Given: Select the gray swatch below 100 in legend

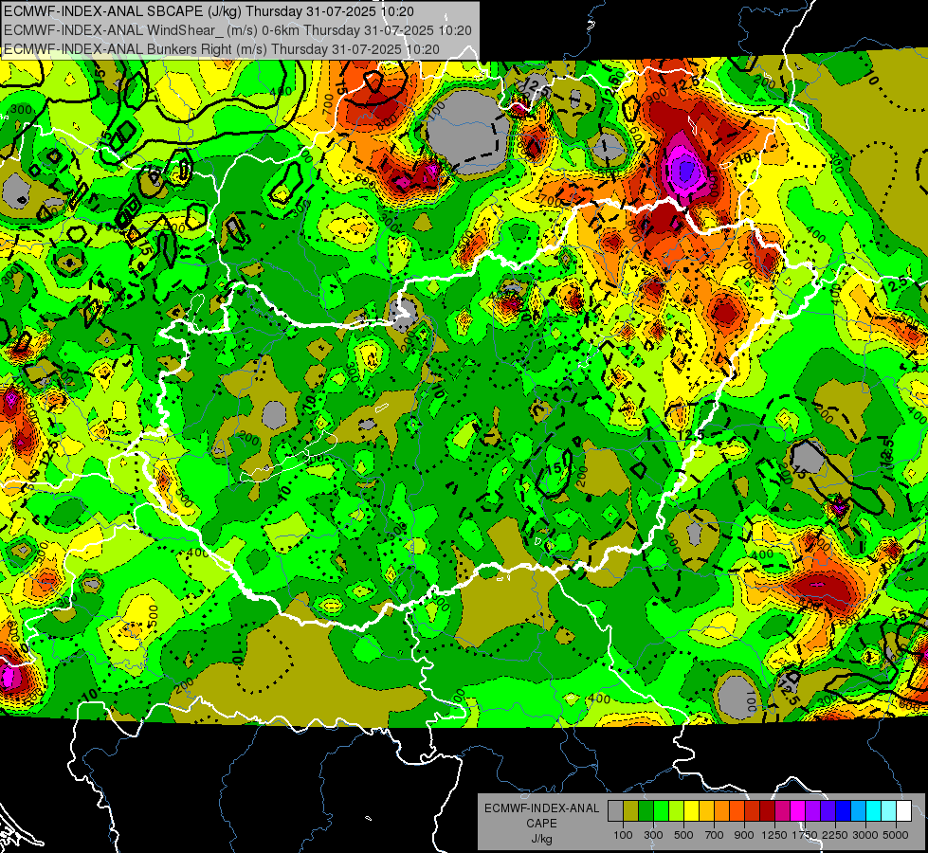Looking at the screenshot, I should (615, 811).
